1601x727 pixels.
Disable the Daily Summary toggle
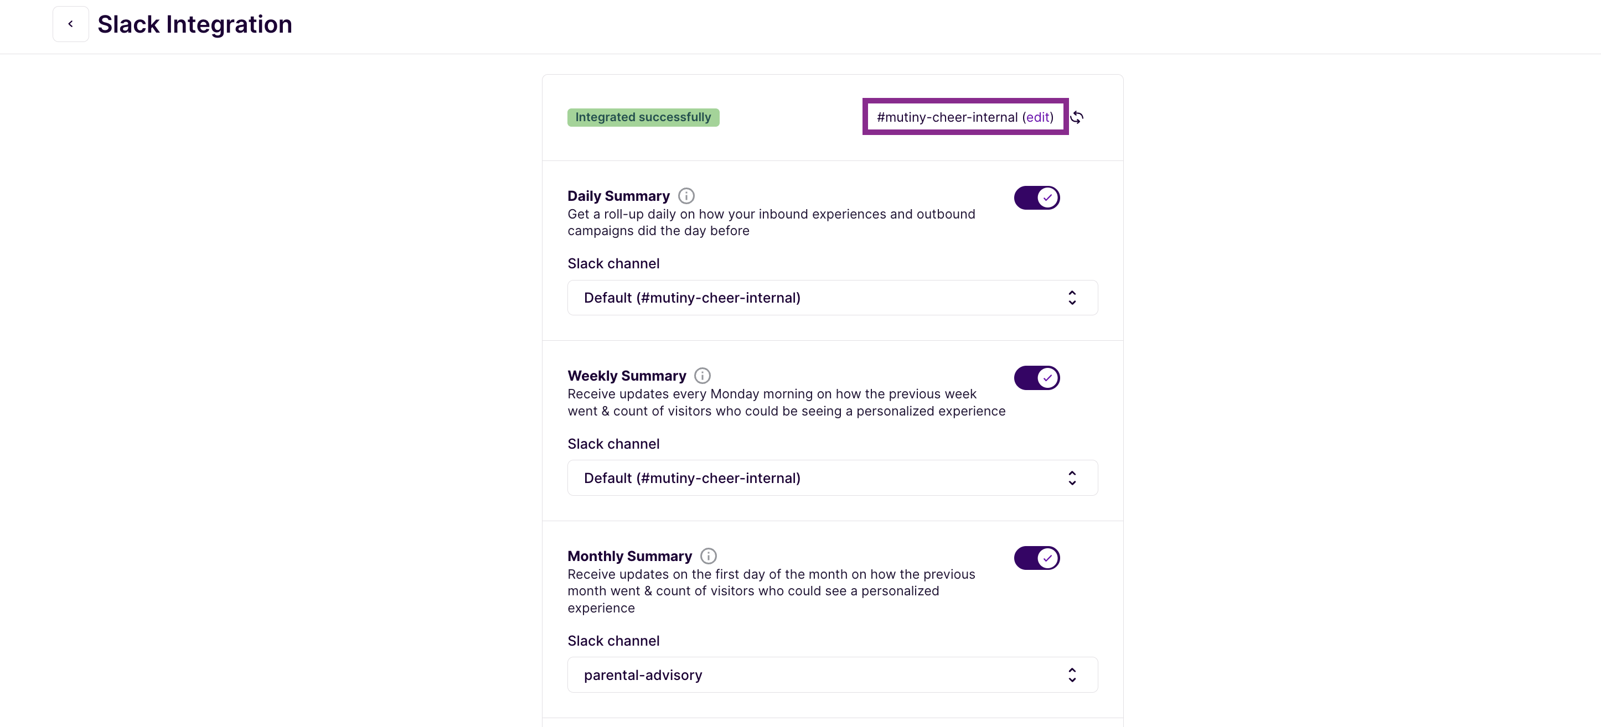click(1037, 197)
